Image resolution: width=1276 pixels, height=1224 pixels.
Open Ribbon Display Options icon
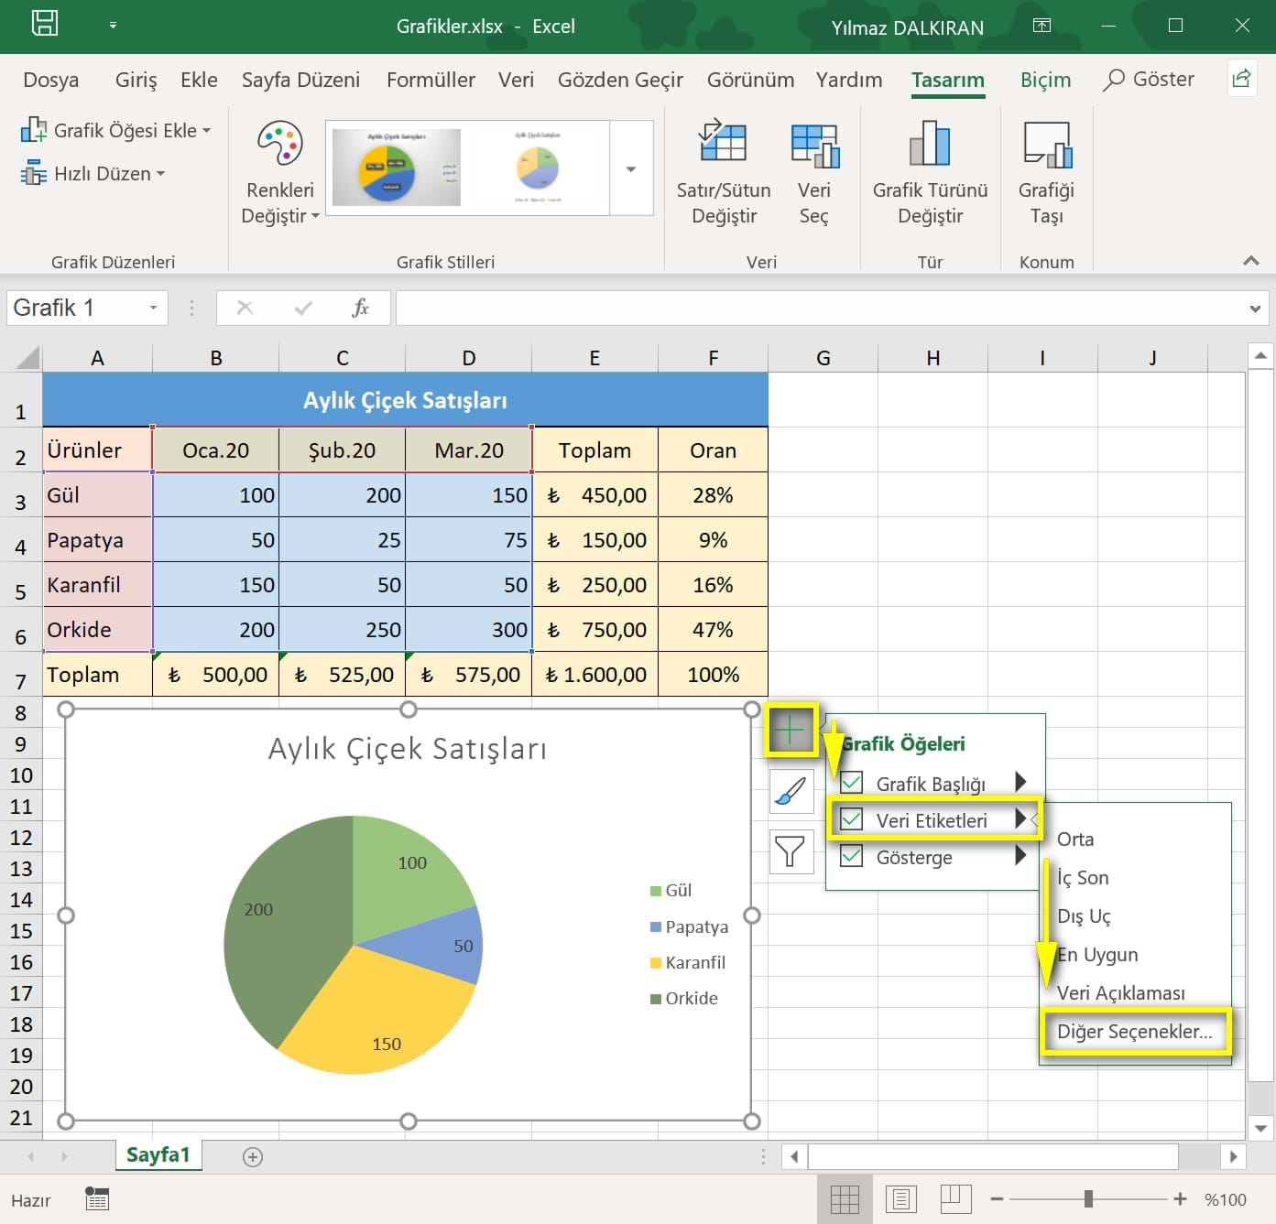(1042, 26)
